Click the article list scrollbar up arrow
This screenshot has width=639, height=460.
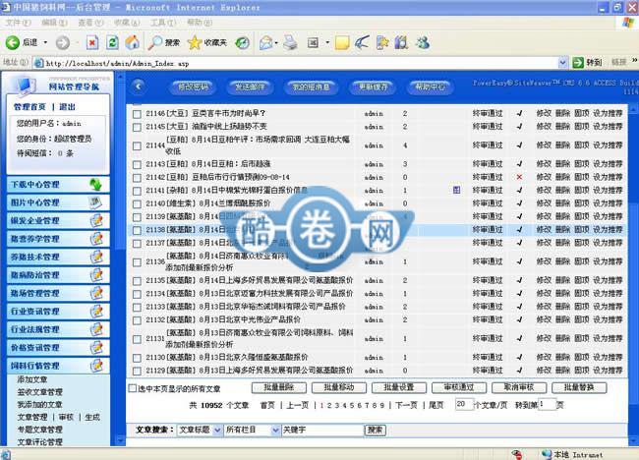[634, 109]
